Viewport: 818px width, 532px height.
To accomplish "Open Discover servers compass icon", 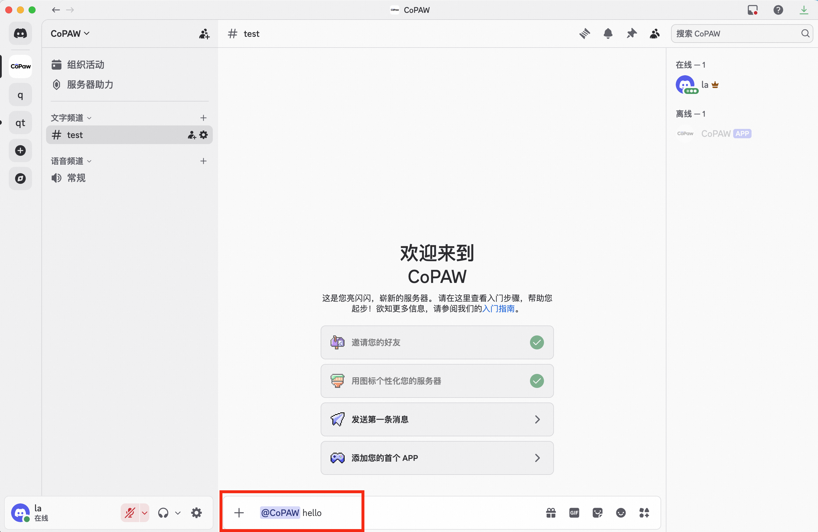I will [20, 178].
